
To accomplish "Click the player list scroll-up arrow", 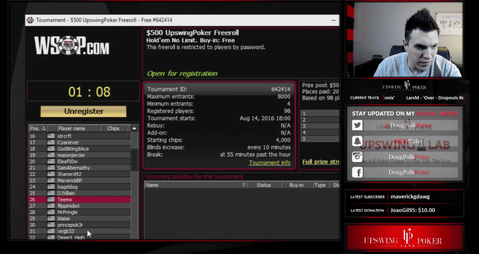I will click(134, 128).
